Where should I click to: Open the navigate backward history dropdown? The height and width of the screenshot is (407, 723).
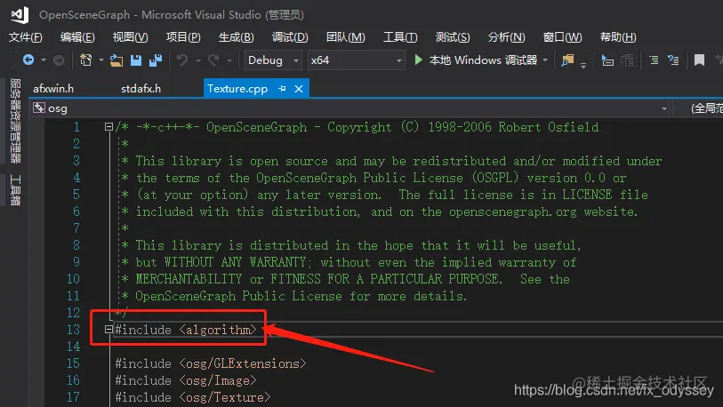click(x=44, y=60)
